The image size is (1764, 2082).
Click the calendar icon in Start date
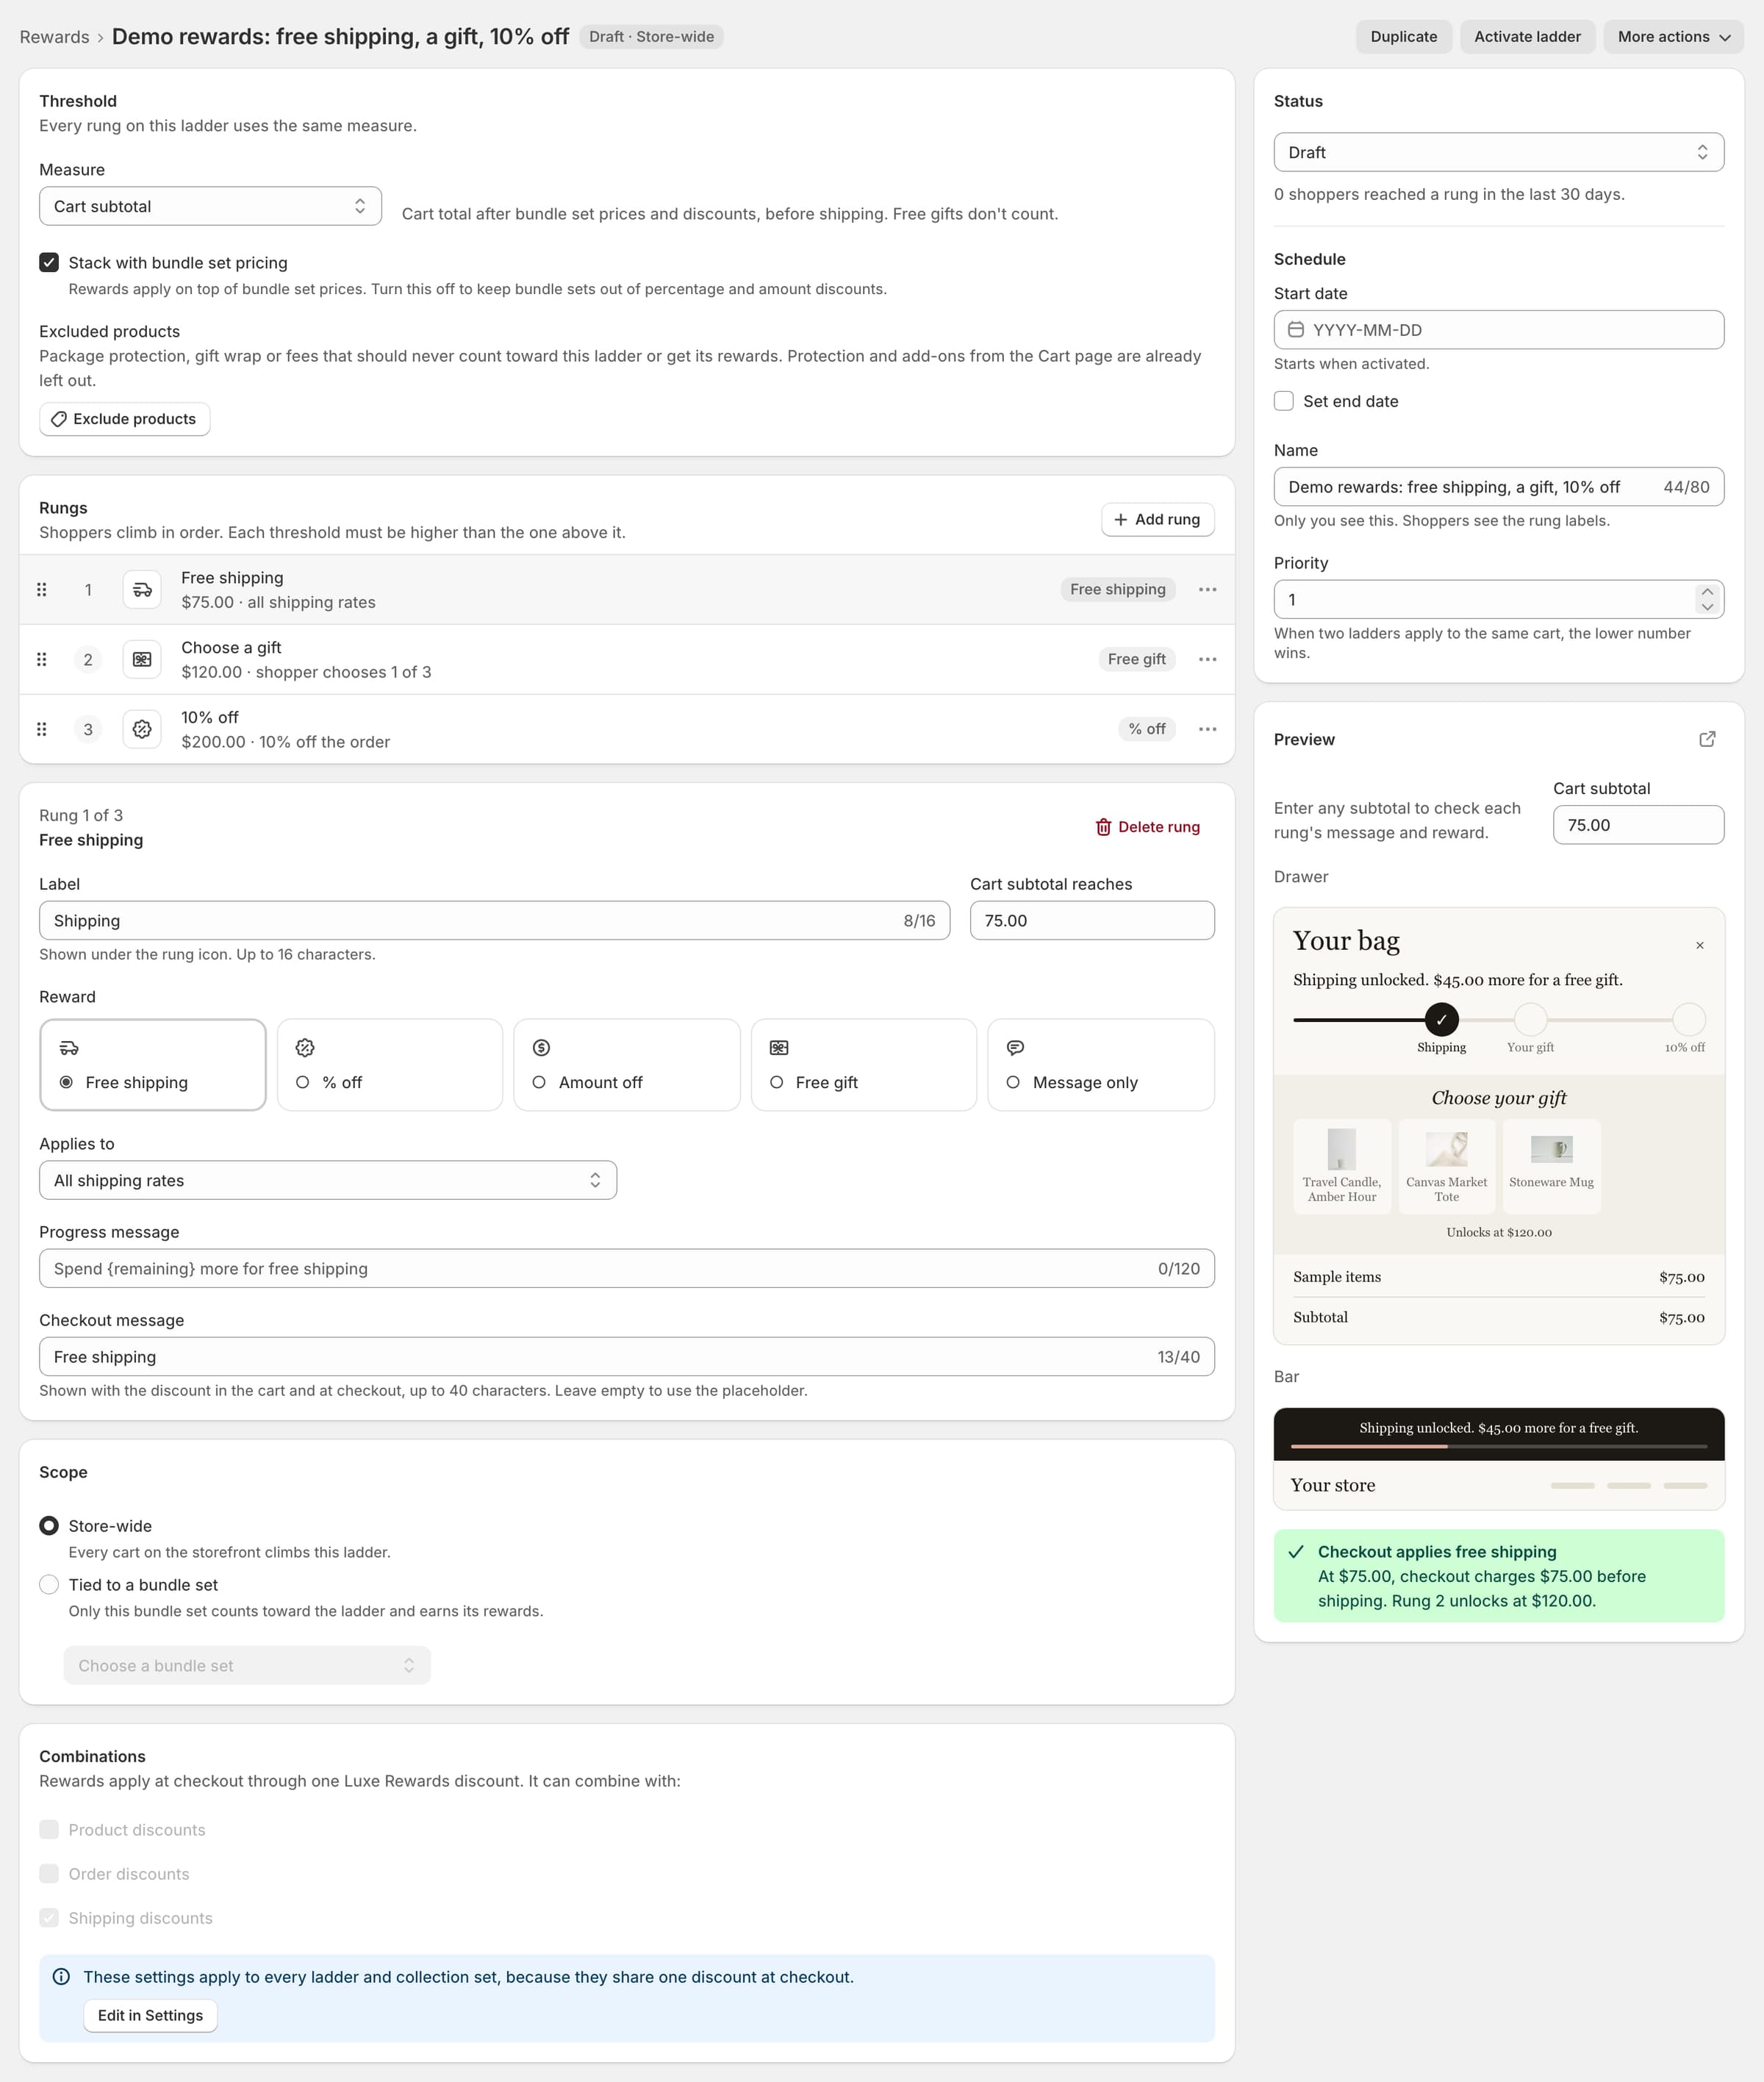tap(1295, 329)
